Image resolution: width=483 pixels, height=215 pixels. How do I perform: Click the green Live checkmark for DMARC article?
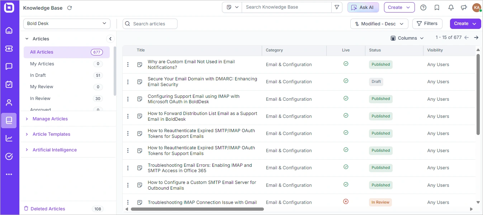pyautogui.click(x=346, y=81)
